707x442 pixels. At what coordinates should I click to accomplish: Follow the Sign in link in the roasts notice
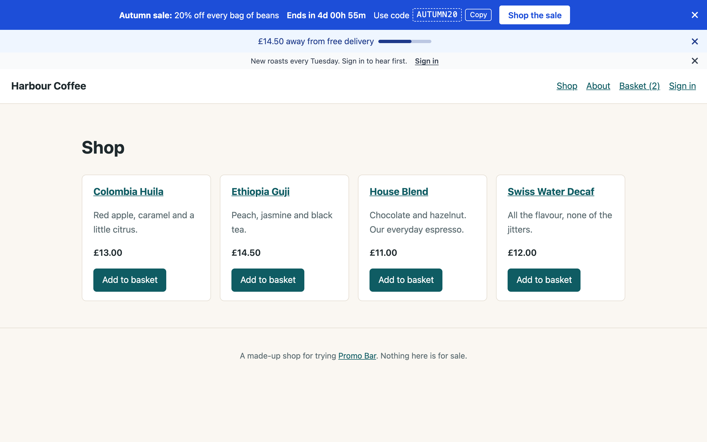pyautogui.click(x=426, y=61)
